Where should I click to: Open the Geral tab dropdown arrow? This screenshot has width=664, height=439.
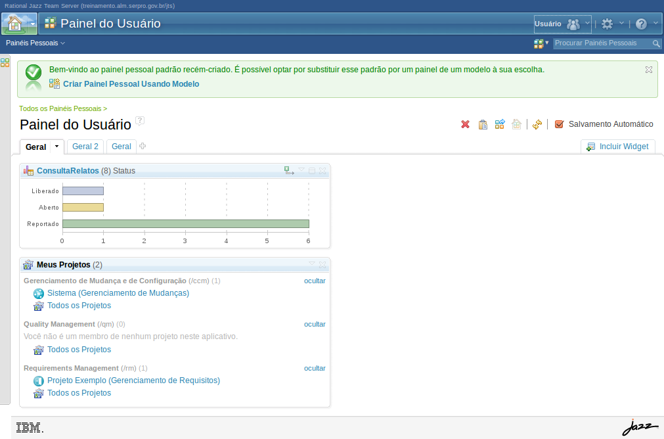click(56, 147)
